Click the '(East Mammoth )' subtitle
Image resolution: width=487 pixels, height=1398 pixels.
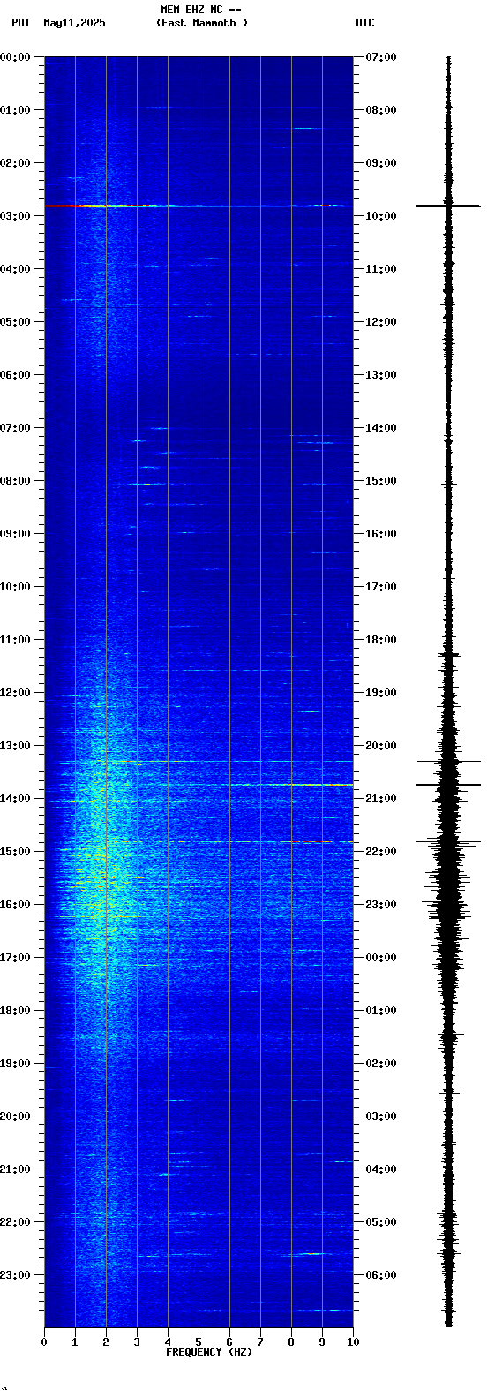tap(202, 23)
